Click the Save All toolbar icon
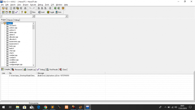This screenshot has width=195, height=110. click(x=17, y=8)
